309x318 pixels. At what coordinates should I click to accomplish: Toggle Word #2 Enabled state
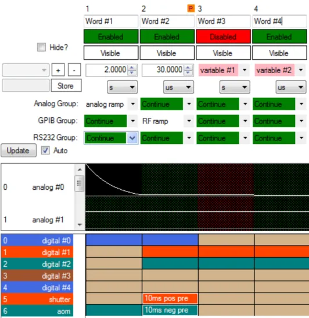coord(167,37)
